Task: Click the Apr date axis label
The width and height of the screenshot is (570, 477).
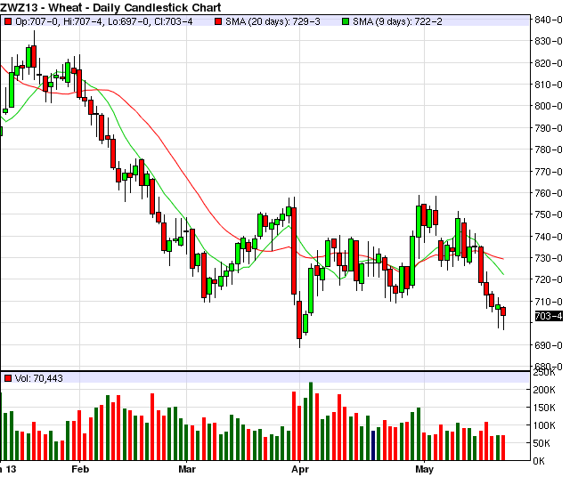Action: (300, 469)
